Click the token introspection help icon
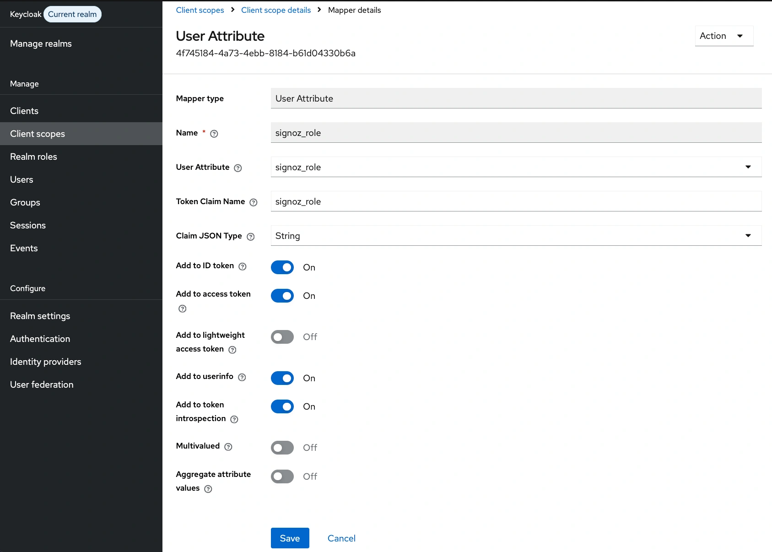Image resolution: width=772 pixels, height=552 pixels. [234, 419]
